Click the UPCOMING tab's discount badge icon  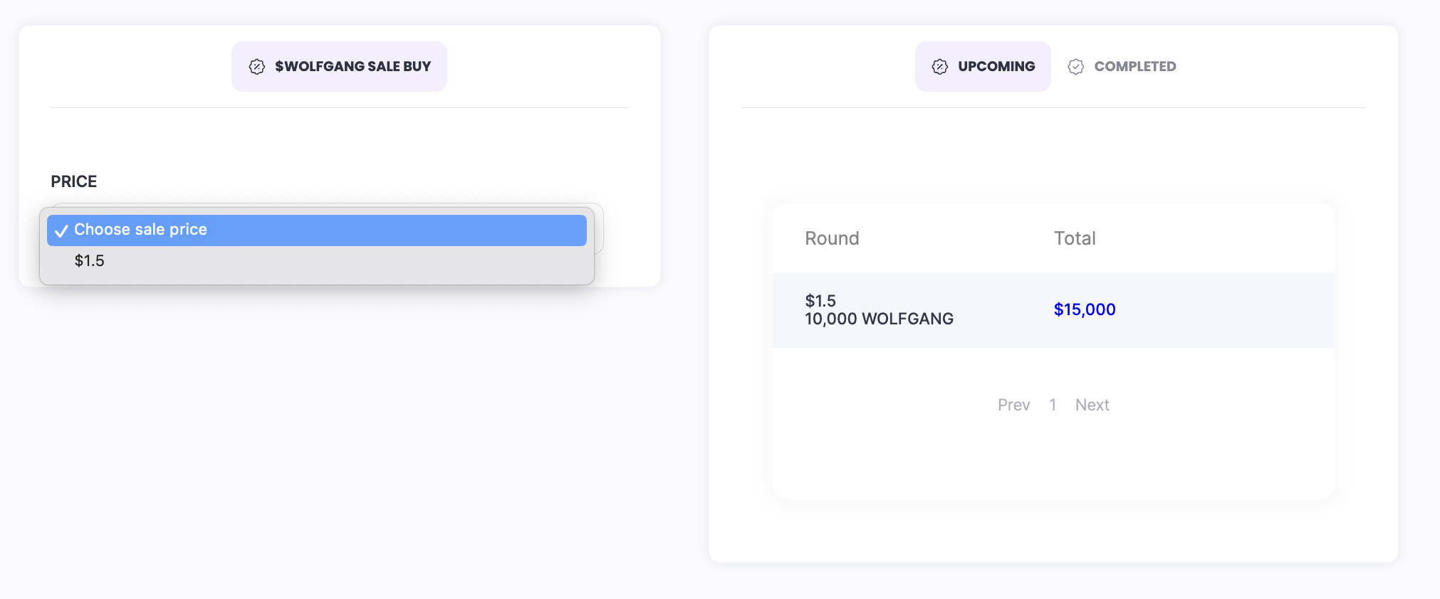tap(939, 67)
